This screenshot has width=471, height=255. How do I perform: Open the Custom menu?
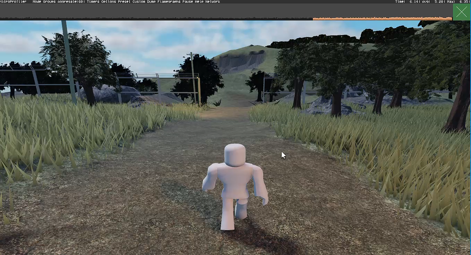click(139, 1)
